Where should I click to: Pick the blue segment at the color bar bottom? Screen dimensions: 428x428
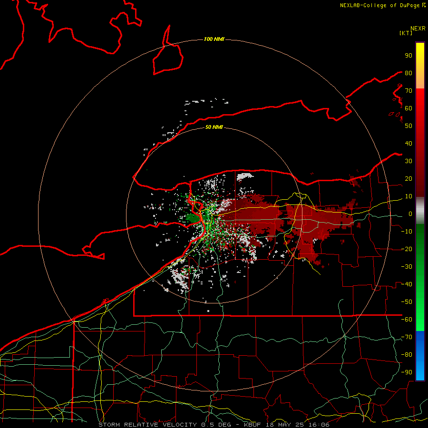pyautogui.click(x=420, y=355)
